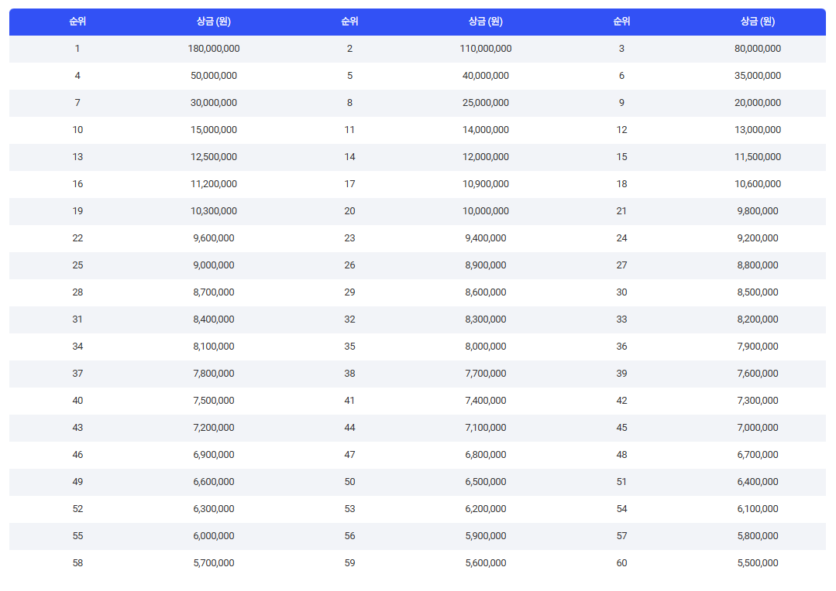The image size is (836, 591).
Task: Click the 5,800,000 prize cell
Action: click(757, 536)
